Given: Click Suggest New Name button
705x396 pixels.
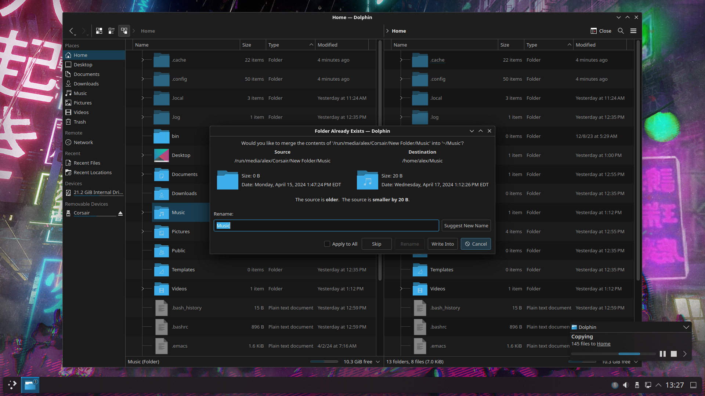Looking at the screenshot, I should [x=466, y=225].
